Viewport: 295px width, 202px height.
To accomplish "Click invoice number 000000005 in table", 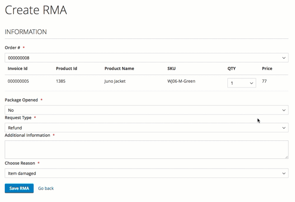I will [x=18, y=82].
